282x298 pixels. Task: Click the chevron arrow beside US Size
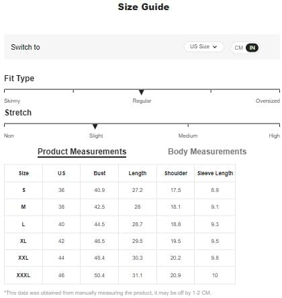point(215,47)
